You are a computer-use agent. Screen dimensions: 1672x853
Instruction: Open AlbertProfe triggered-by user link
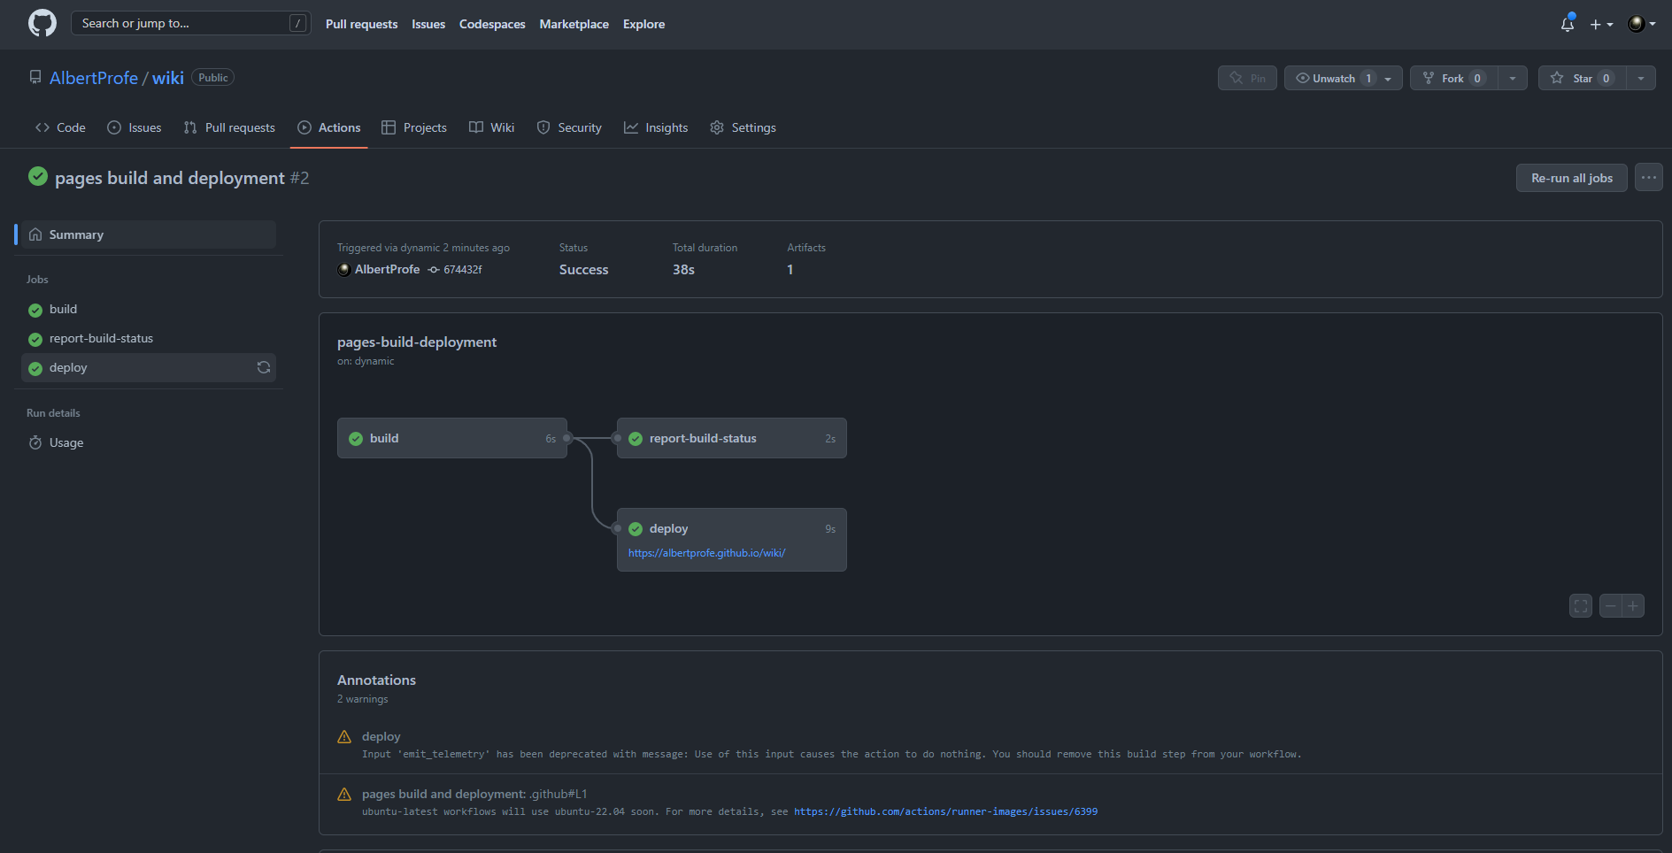pos(387,269)
